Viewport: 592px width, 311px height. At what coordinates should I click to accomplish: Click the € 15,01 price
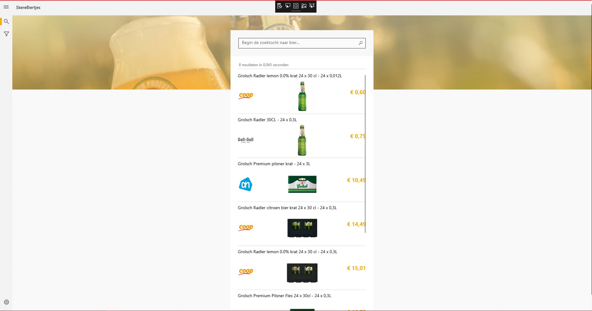click(x=356, y=268)
